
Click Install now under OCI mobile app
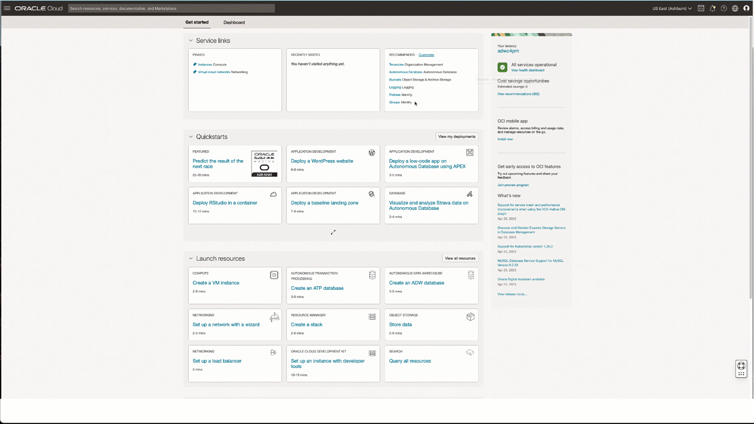click(505, 139)
